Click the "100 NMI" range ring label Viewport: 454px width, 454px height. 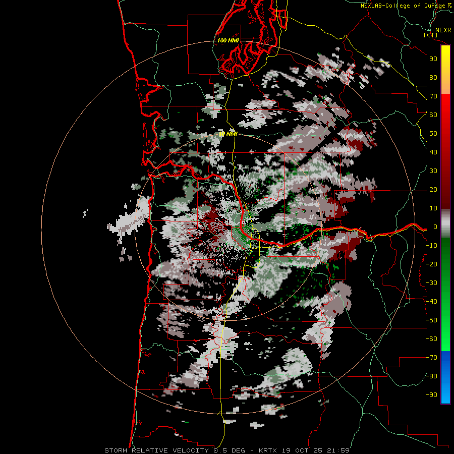pos(228,40)
